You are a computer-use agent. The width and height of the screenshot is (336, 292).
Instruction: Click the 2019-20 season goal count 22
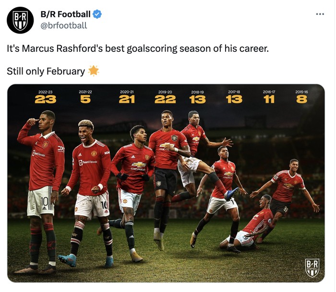(165, 99)
